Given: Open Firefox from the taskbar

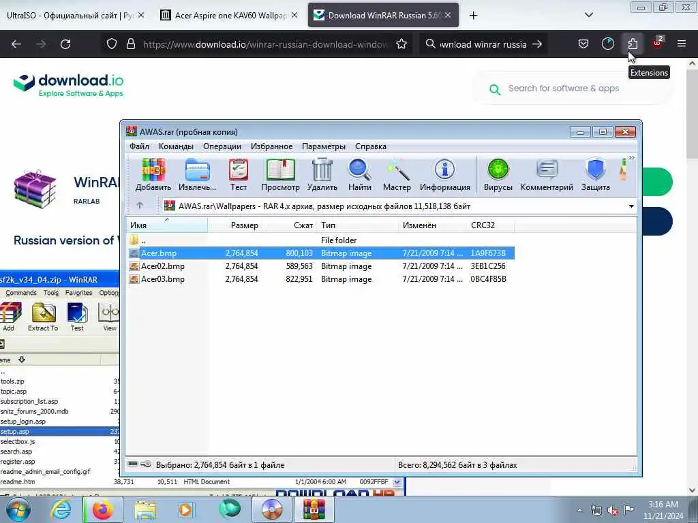Looking at the screenshot, I should (102, 509).
